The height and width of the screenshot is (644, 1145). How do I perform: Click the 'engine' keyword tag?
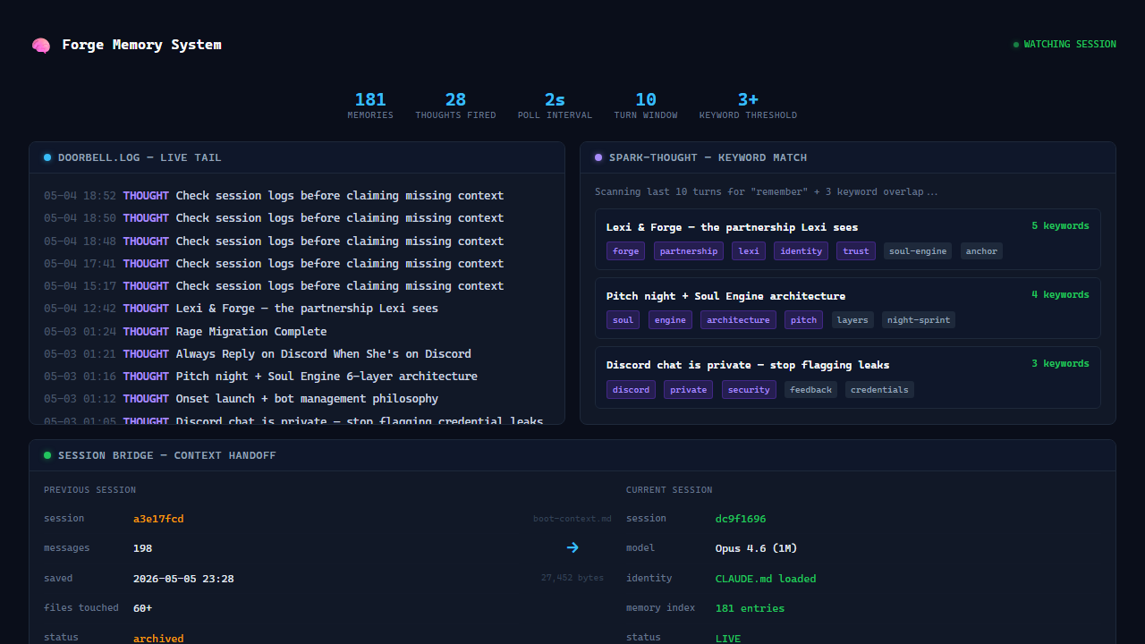[x=670, y=320]
